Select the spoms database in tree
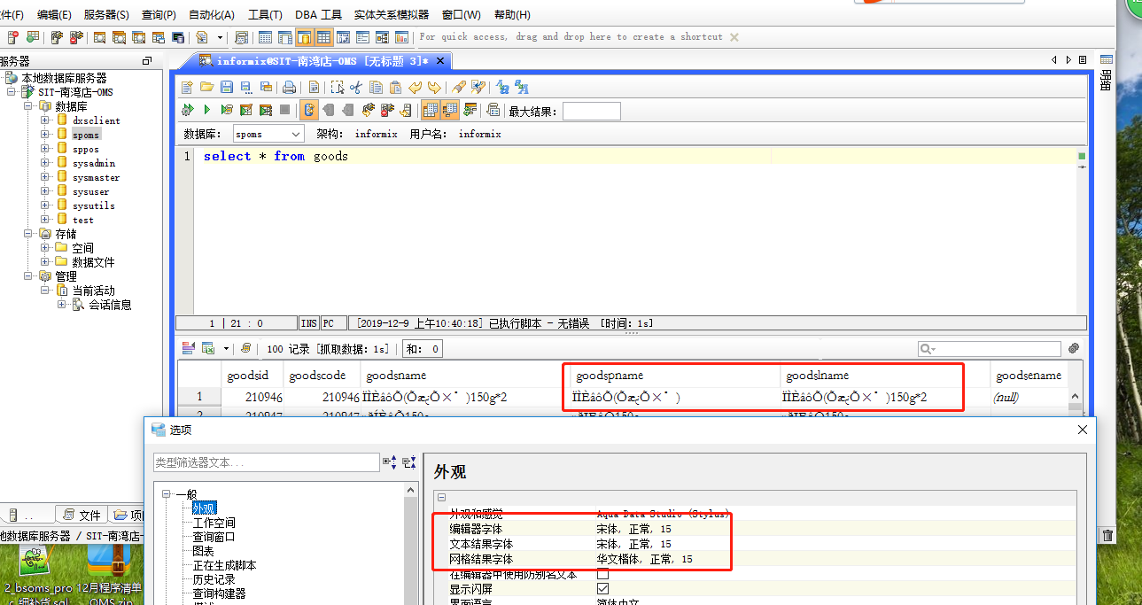Viewport: 1142px width, 605px height. 86,135
